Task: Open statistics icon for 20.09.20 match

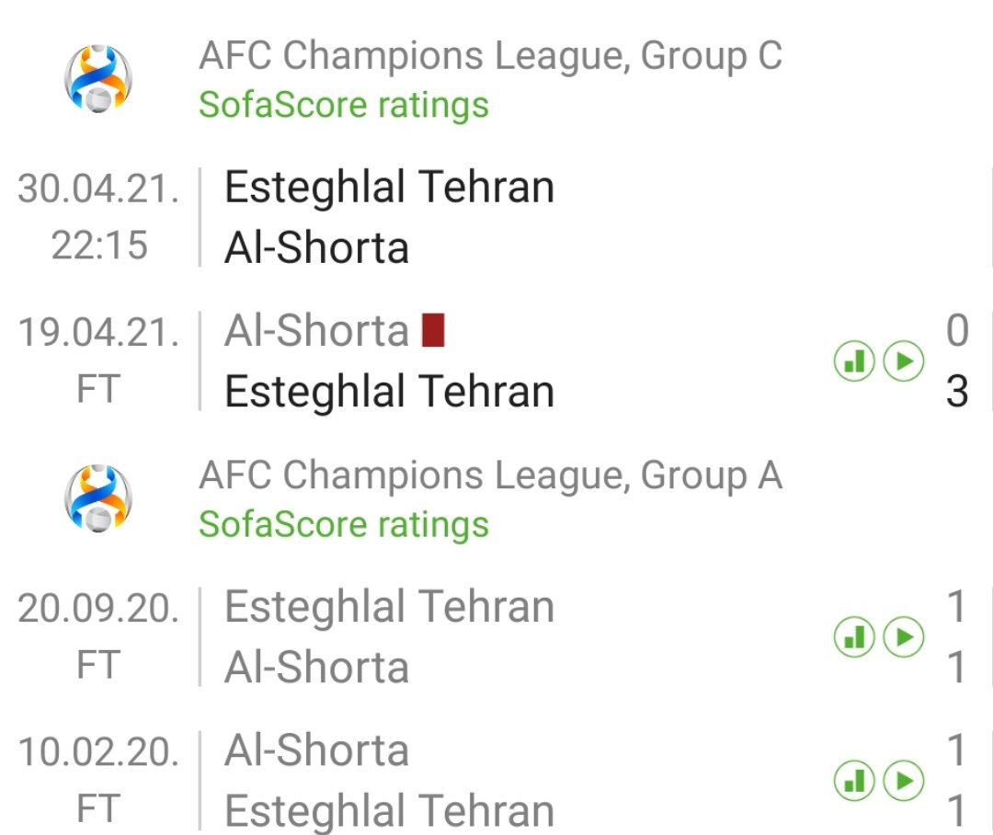Action: click(x=854, y=636)
